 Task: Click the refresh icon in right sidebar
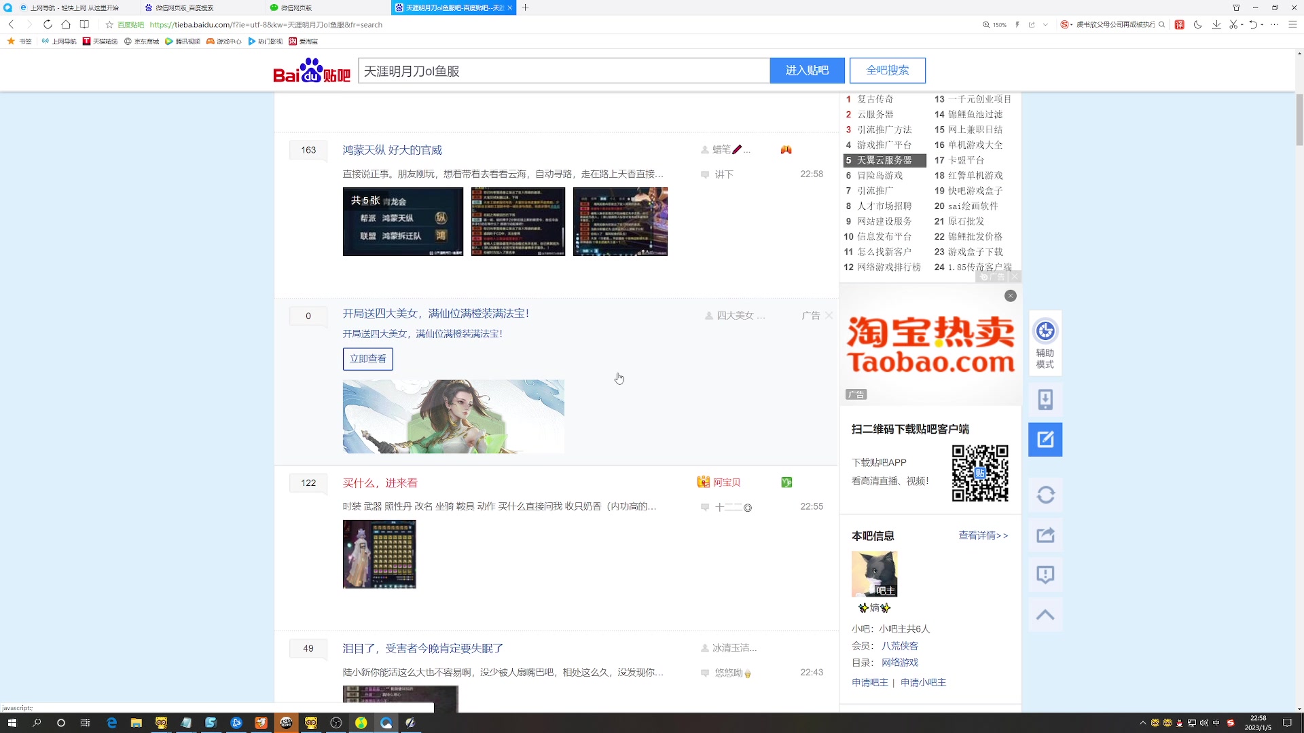pos(1045,495)
